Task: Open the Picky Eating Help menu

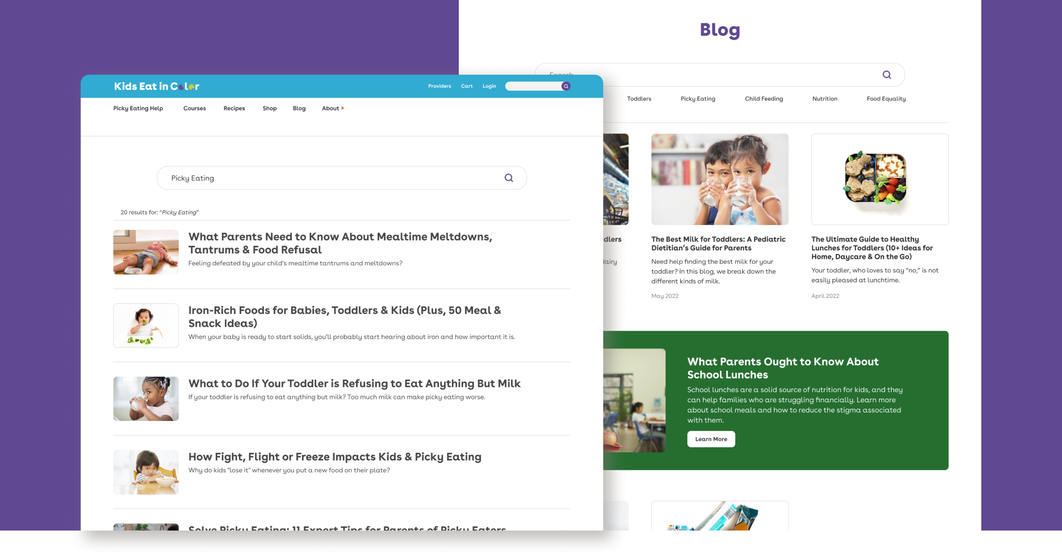Action: point(138,108)
